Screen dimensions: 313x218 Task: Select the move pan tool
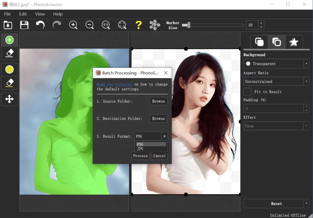click(x=9, y=99)
